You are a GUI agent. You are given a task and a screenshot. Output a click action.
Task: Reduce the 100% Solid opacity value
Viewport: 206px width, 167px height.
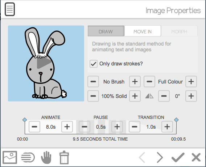point(93,96)
